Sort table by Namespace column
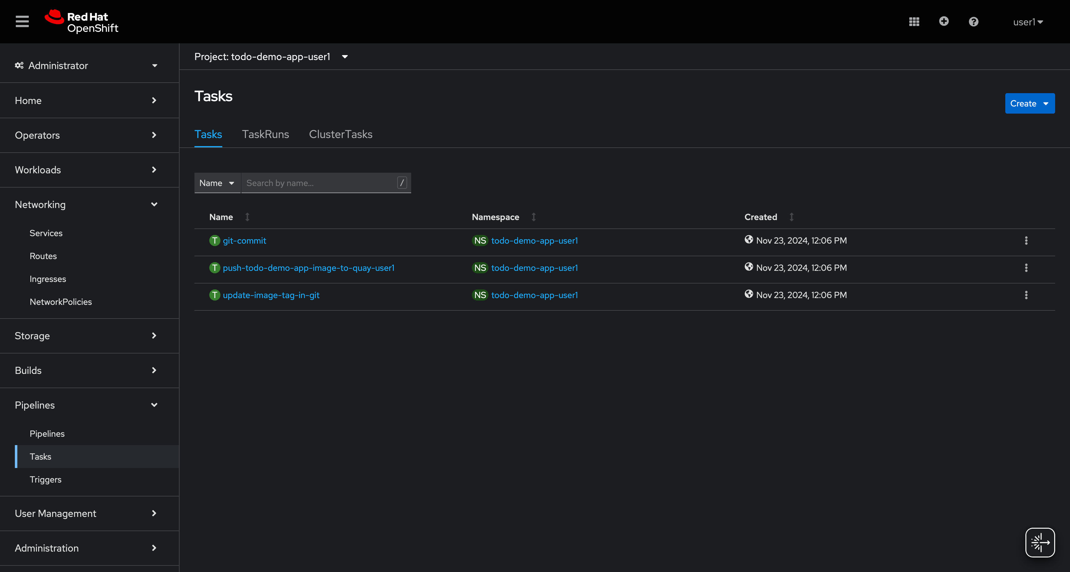Screen dimensions: 1070x572 pos(504,217)
